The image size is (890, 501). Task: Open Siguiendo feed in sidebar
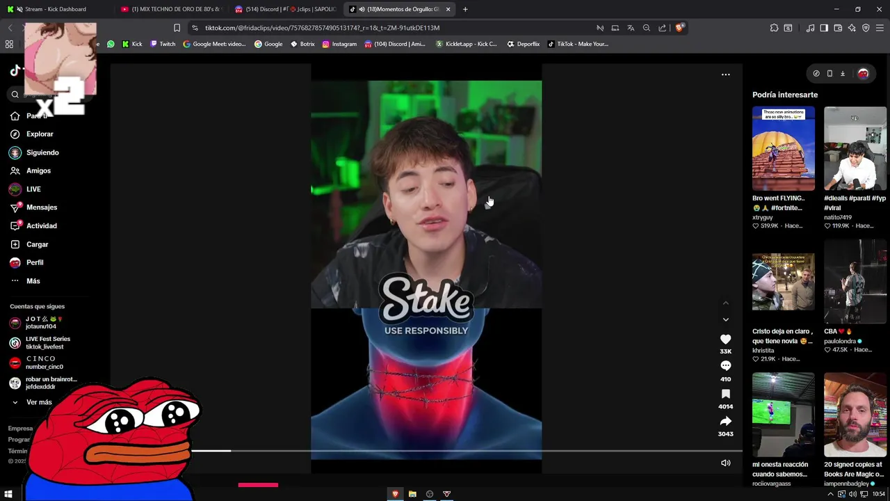[34, 152]
